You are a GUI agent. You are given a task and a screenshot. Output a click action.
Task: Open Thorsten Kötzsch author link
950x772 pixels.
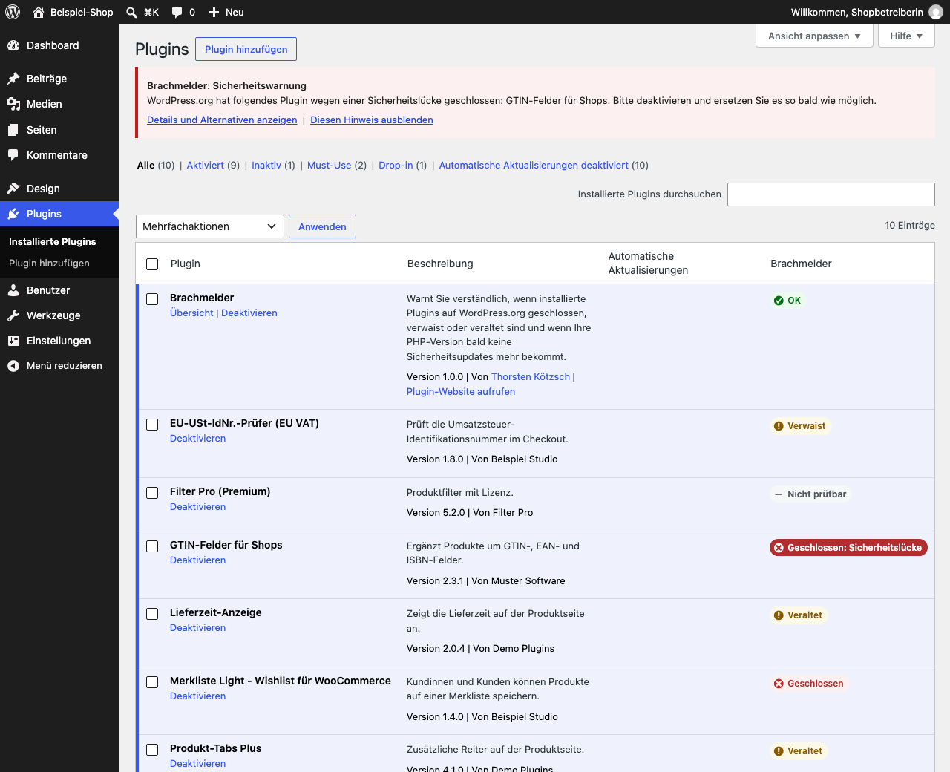tap(531, 376)
